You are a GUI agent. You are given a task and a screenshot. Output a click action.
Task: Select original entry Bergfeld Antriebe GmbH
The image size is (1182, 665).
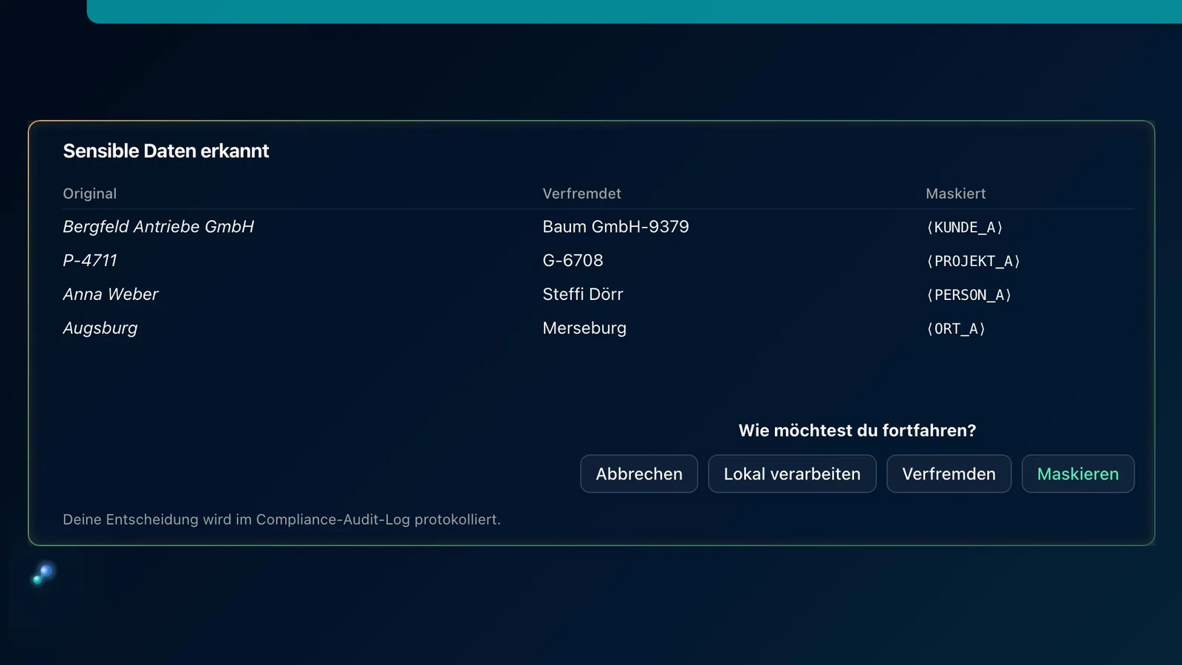[x=158, y=227]
